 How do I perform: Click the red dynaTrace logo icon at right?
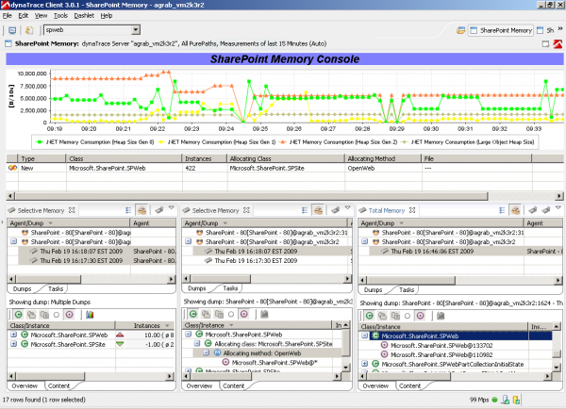pyautogui.click(x=558, y=44)
